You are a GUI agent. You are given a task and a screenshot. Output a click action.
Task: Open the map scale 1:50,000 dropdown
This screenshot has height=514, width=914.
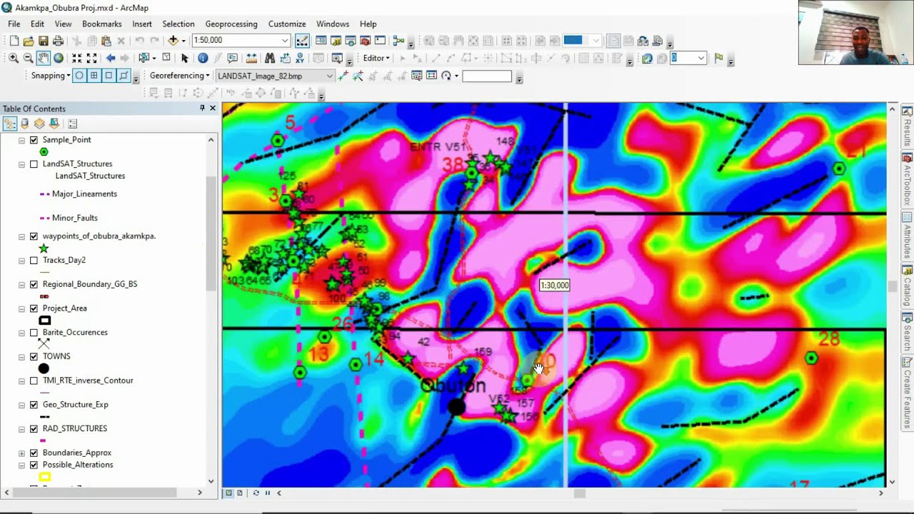(x=285, y=41)
